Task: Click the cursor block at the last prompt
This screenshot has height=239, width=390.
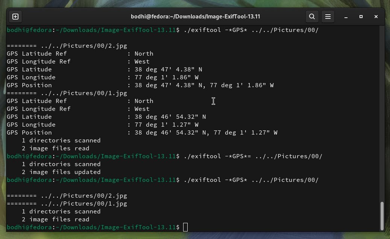Action: click(185, 227)
